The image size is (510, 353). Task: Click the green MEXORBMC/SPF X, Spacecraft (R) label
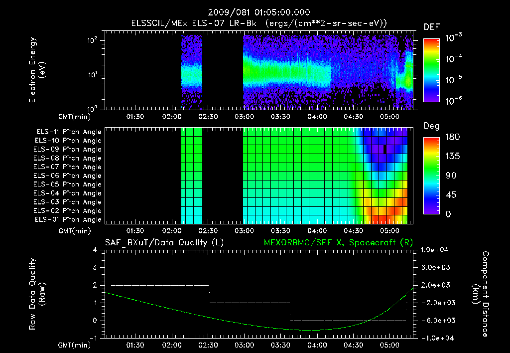tap(338, 243)
